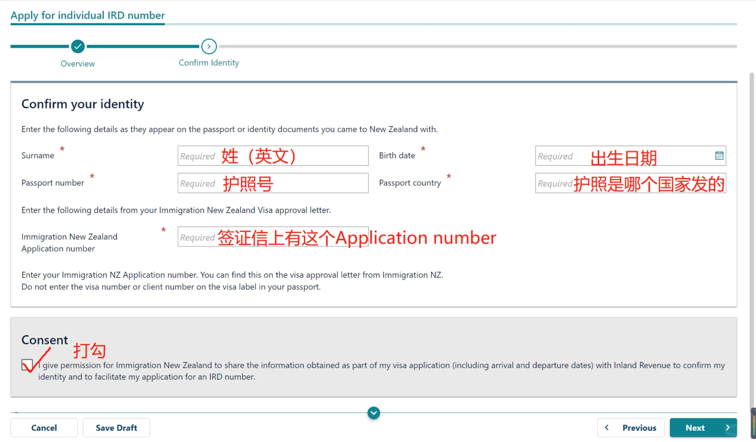Open the Birth date calendar picker

click(x=719, y=156)
